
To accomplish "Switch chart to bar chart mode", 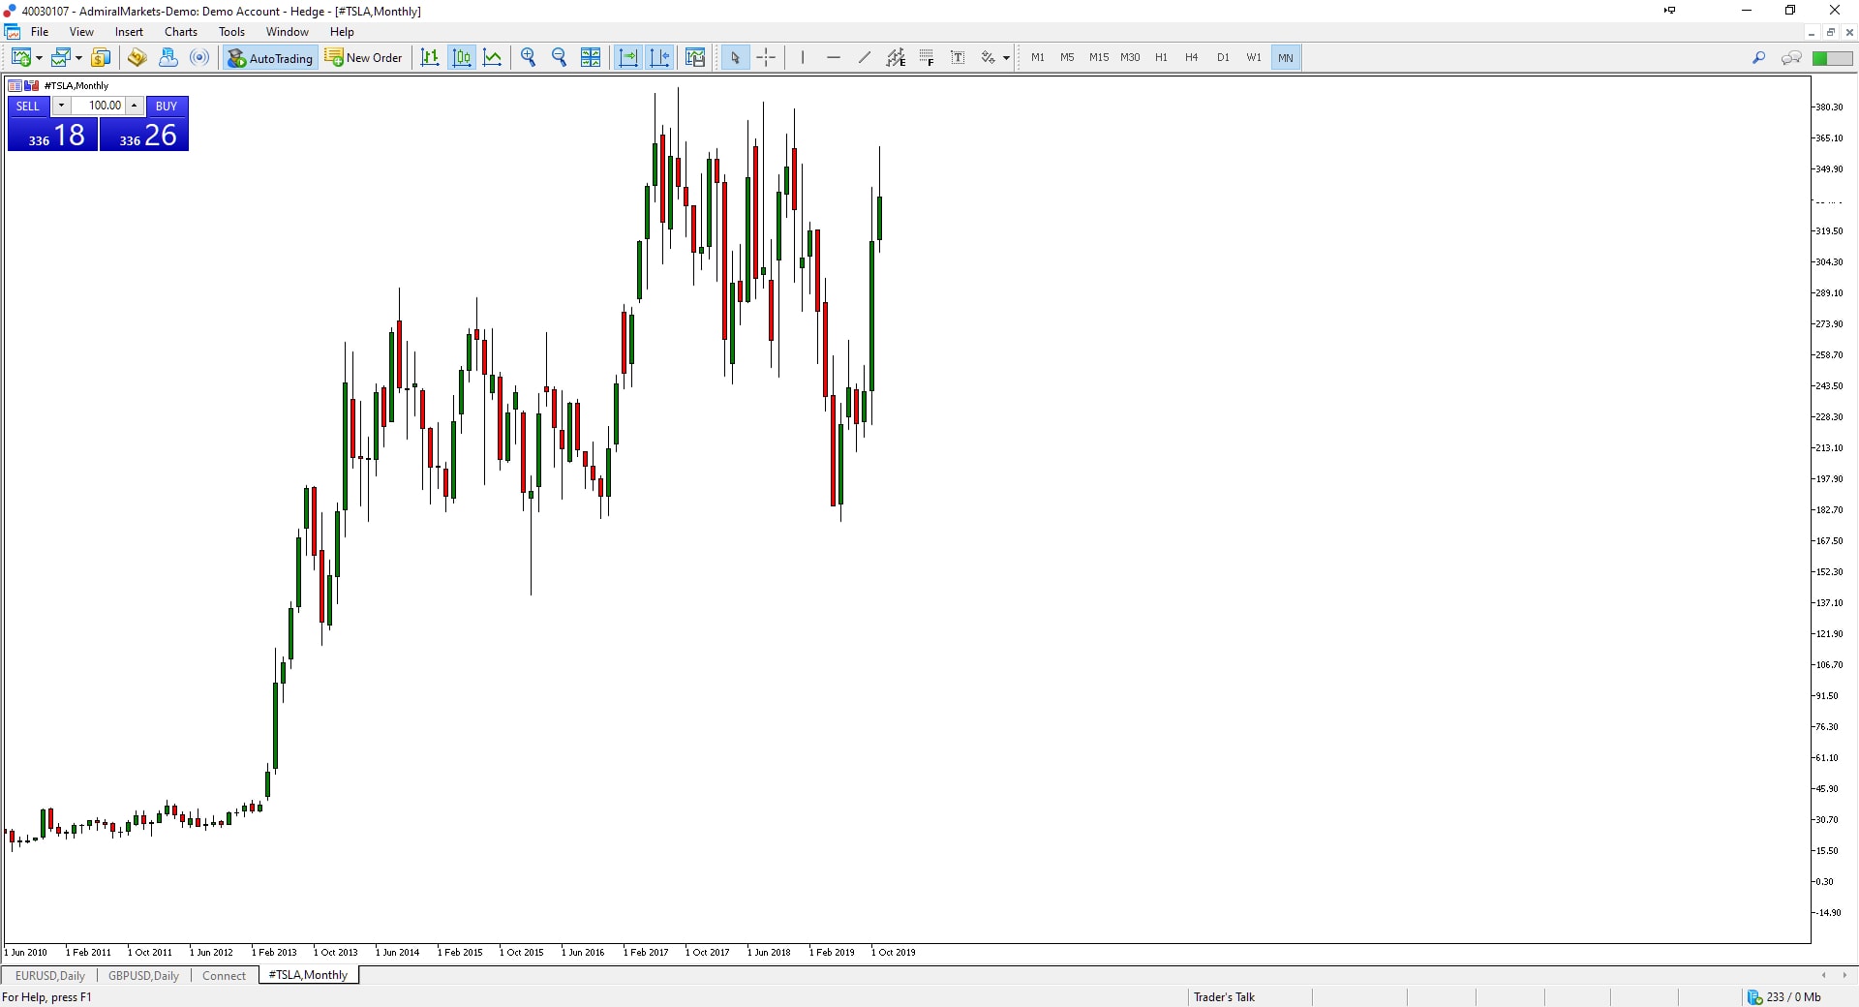I will 430,58.
